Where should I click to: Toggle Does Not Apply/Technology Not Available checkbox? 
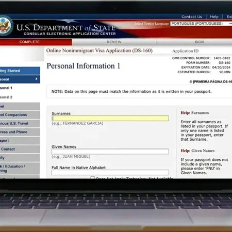click(x=92, y=177)
